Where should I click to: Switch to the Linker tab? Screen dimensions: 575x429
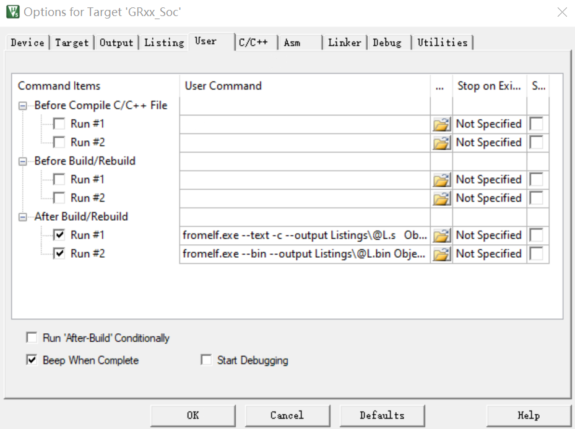pos(344,43)
